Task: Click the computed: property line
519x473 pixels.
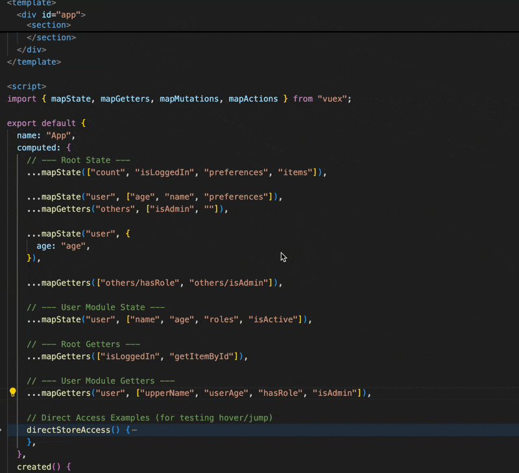Action: coord(43,148)
